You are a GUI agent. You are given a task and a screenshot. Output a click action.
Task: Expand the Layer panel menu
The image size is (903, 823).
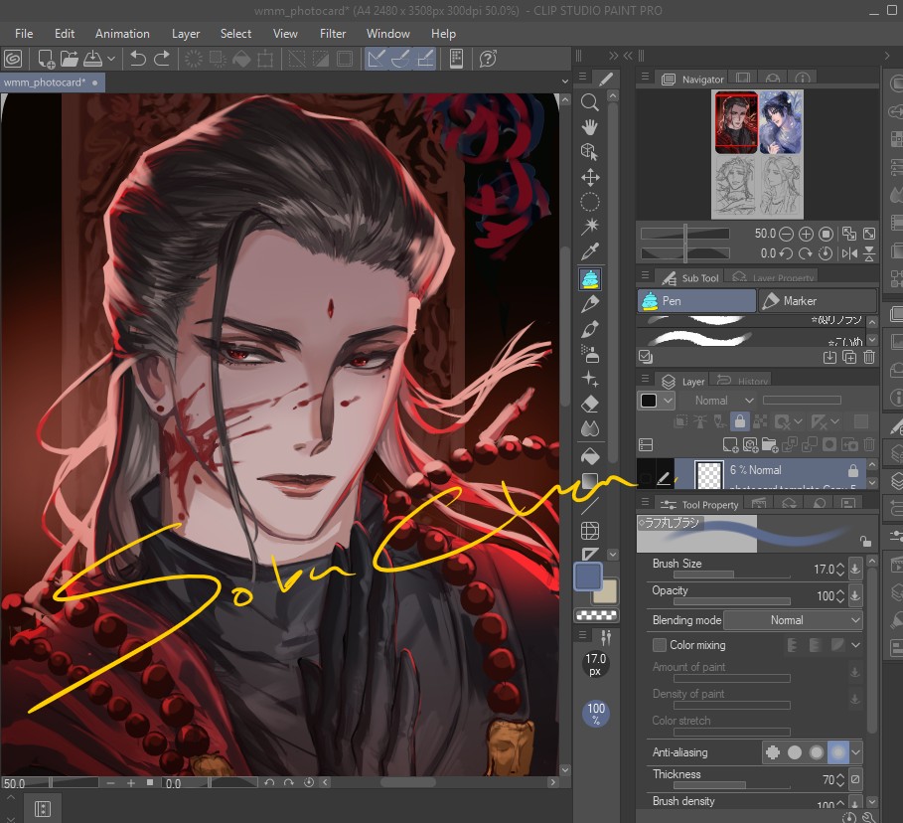click(645, 379)
